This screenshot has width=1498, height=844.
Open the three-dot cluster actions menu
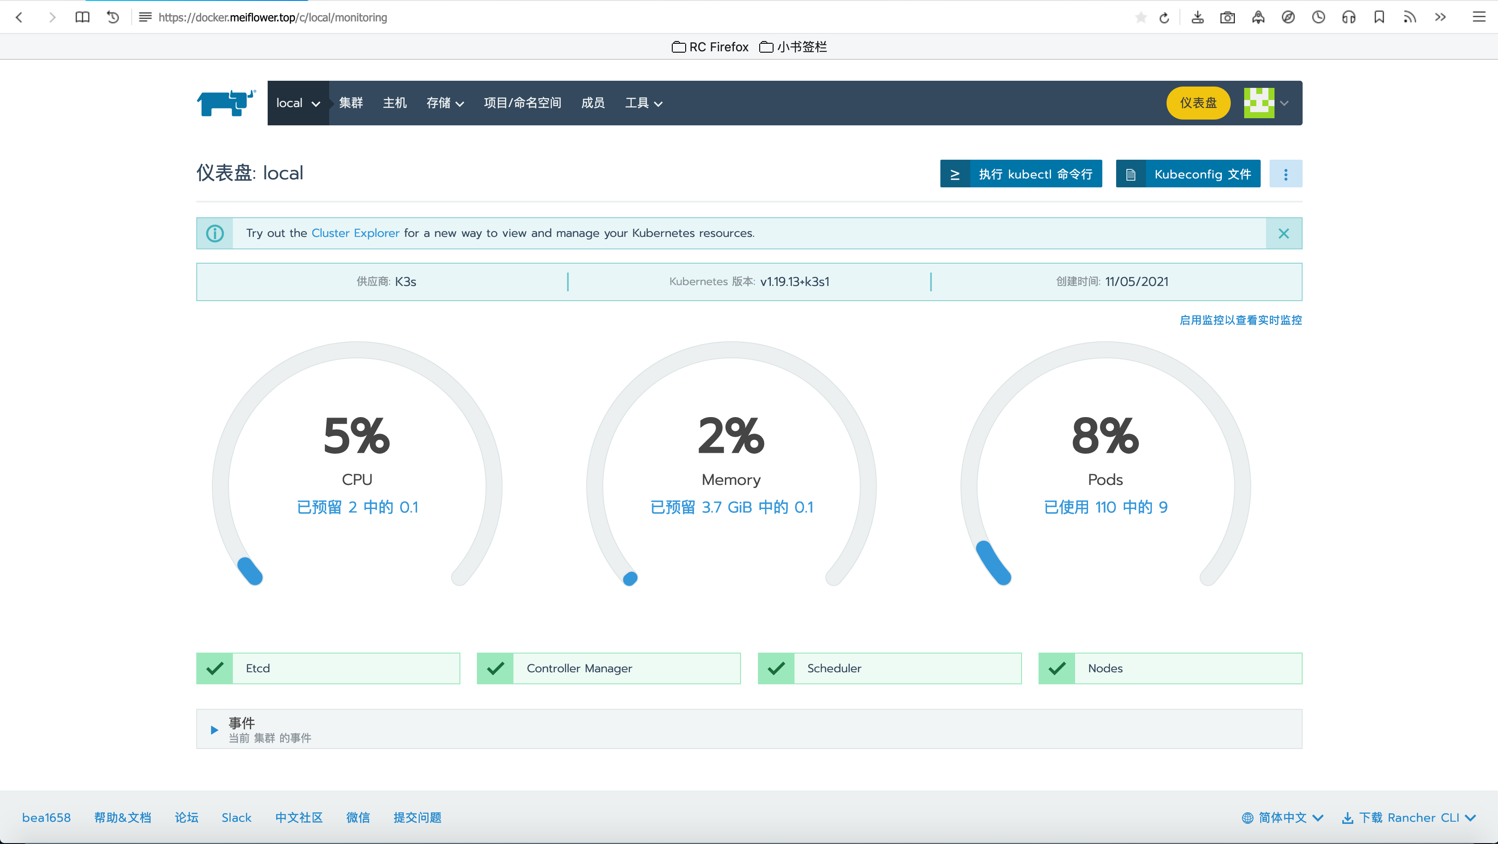click(x=1286, y=174)
